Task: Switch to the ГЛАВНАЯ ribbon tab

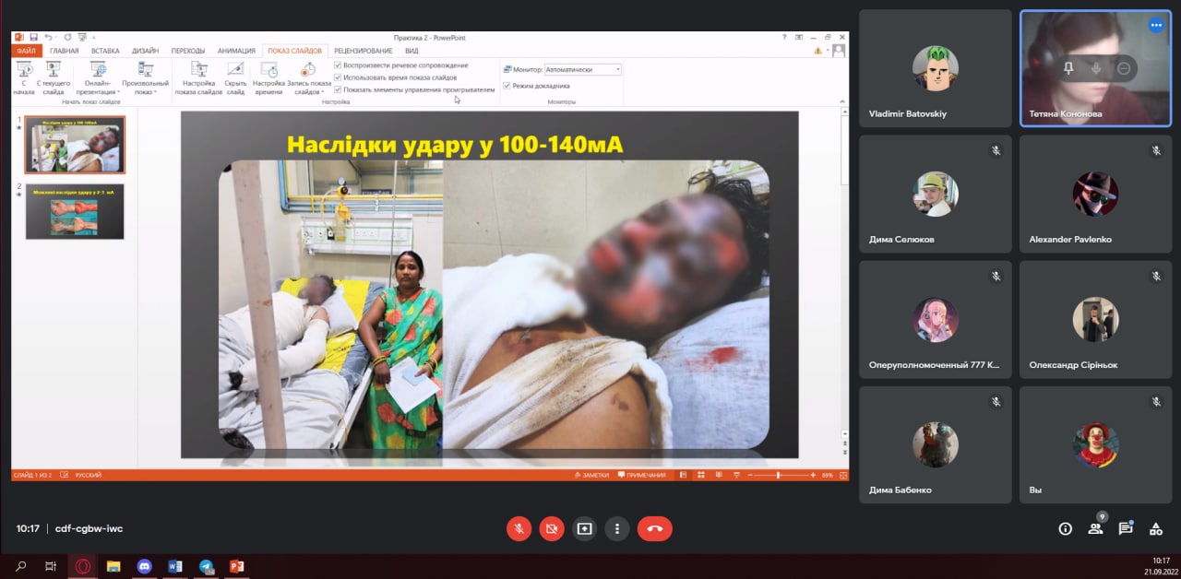Action: coord(65,51)
